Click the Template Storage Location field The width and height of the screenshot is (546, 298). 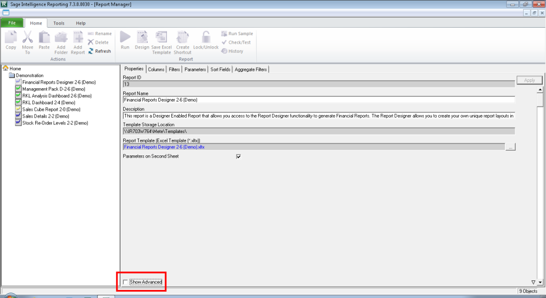(x=319, y=131)
